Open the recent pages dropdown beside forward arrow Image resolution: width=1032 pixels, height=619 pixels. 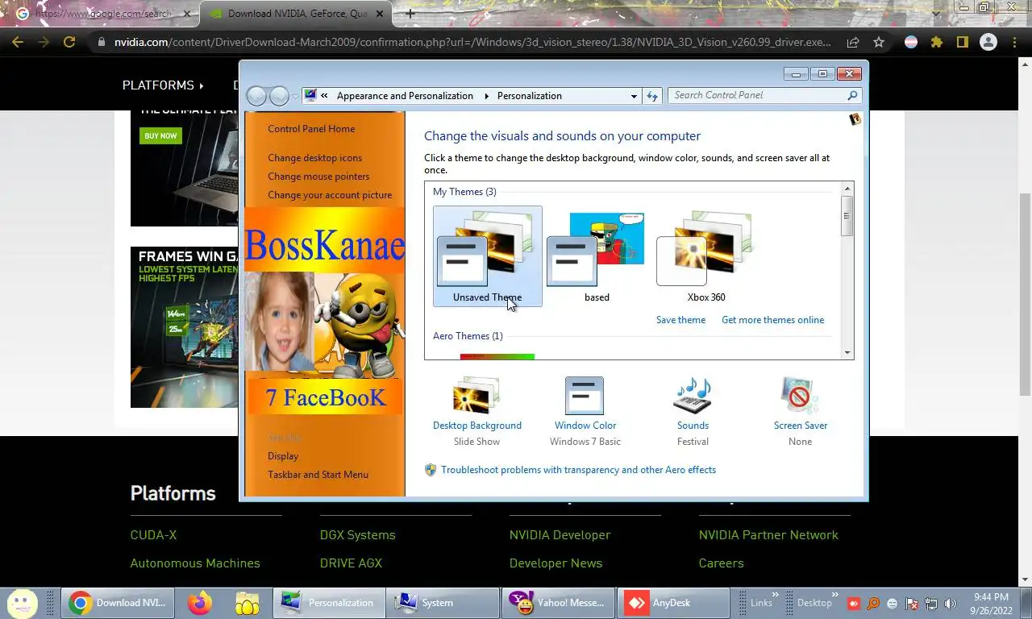pyautogui.click(x=295, y=96)
